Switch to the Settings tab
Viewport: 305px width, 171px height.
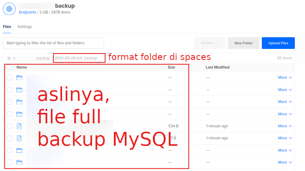[x=25, y=27]
